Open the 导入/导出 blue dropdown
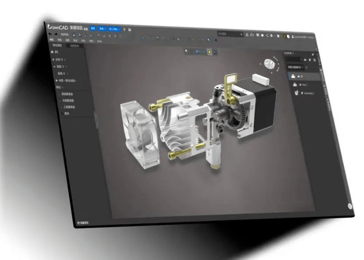 coord(115,29)
